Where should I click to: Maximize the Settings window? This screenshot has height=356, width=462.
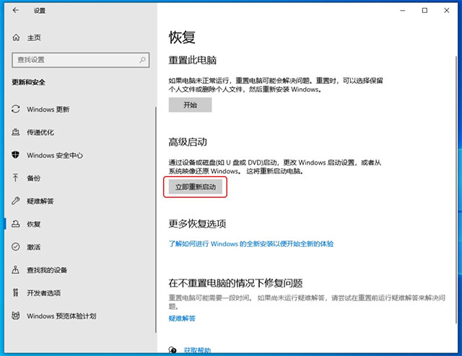click(424, 10)
